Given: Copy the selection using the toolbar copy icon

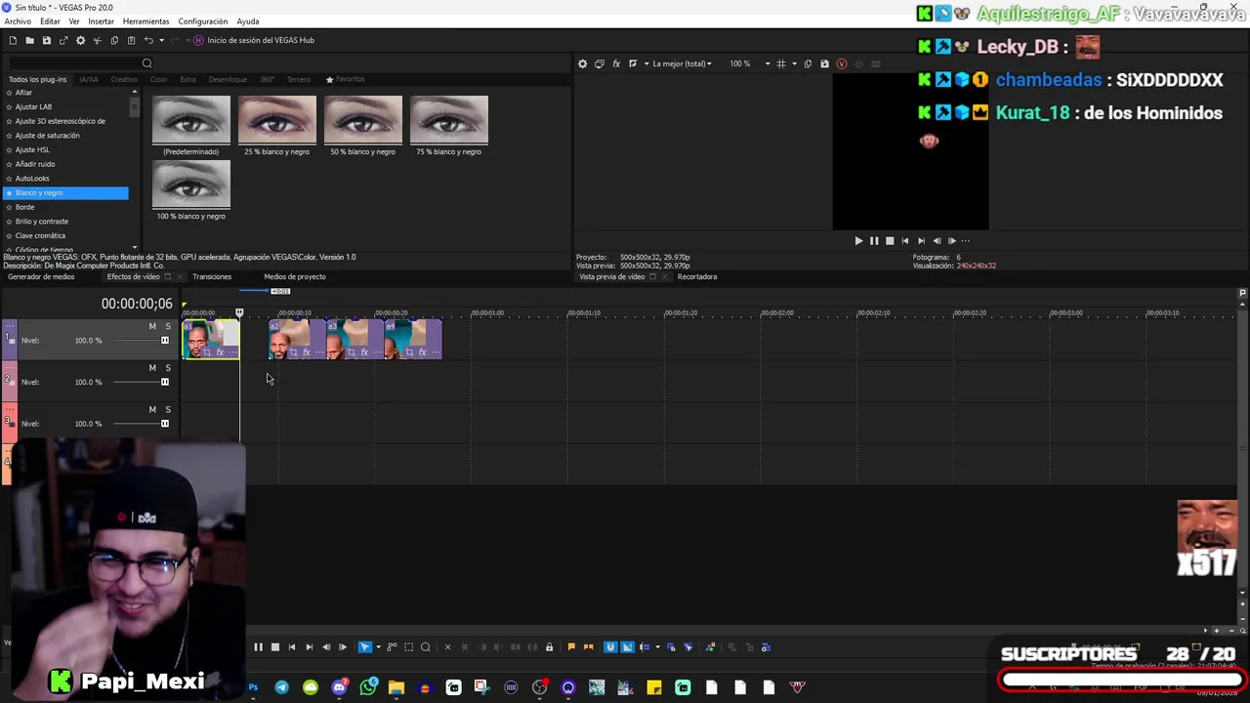Looking at the screenshot, I should pyautogui.click(x=114, y=40).
